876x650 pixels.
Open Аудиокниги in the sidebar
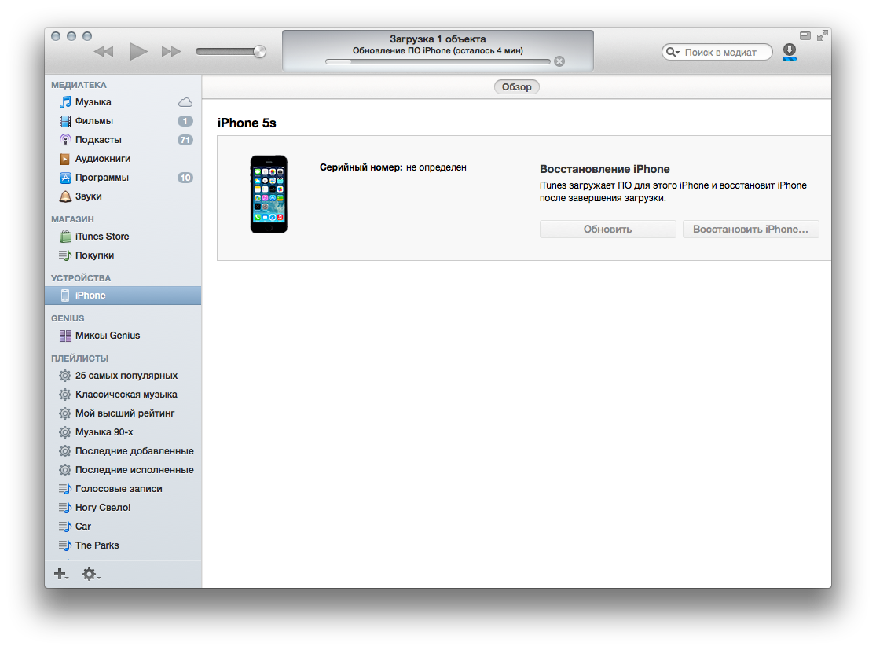[x=123, y=159]
